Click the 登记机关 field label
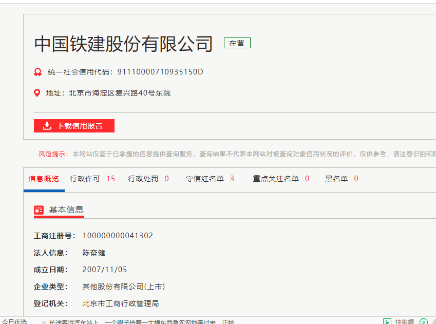 (51, 303)
